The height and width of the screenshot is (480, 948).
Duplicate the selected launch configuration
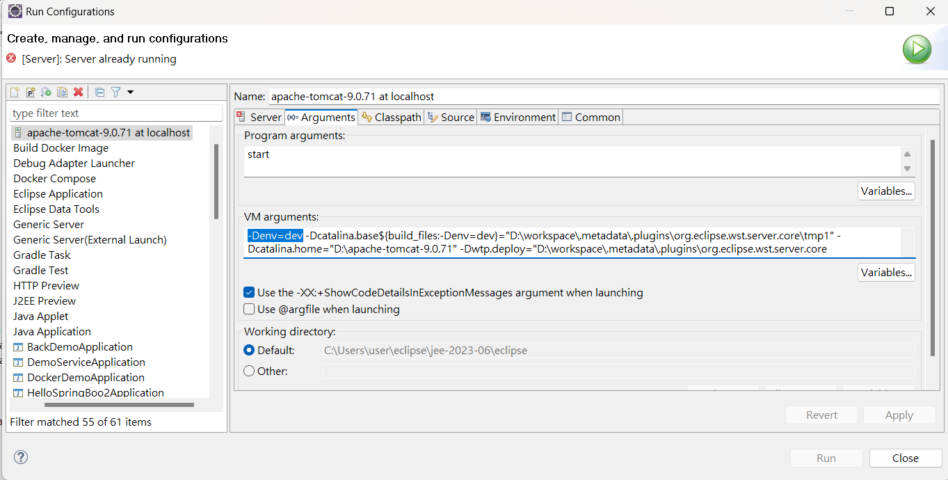pos(63,92)
